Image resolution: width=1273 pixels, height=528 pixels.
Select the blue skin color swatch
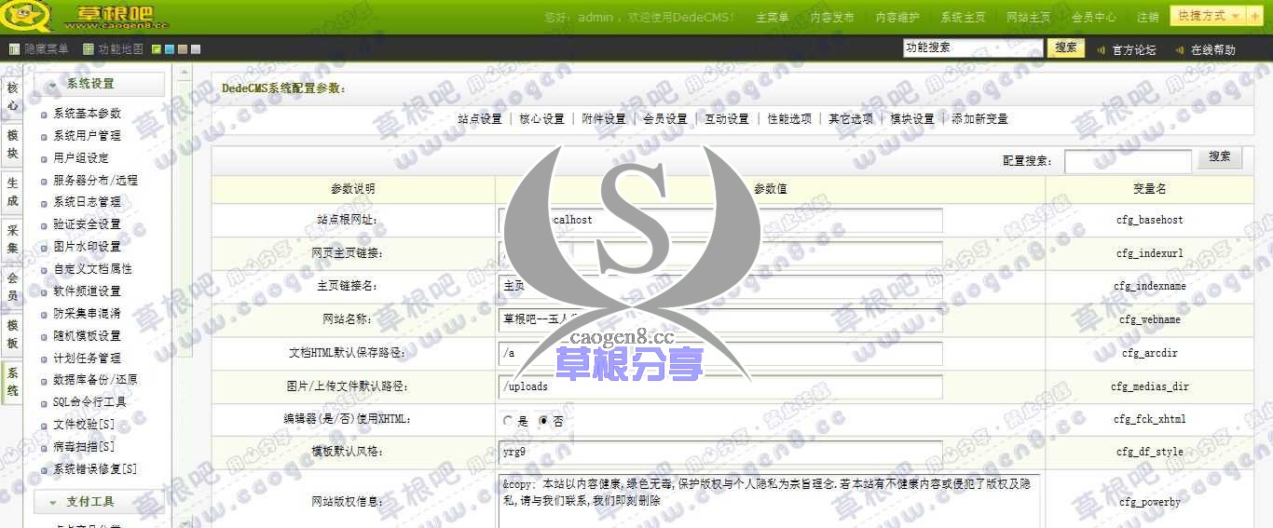pos(170,49)
